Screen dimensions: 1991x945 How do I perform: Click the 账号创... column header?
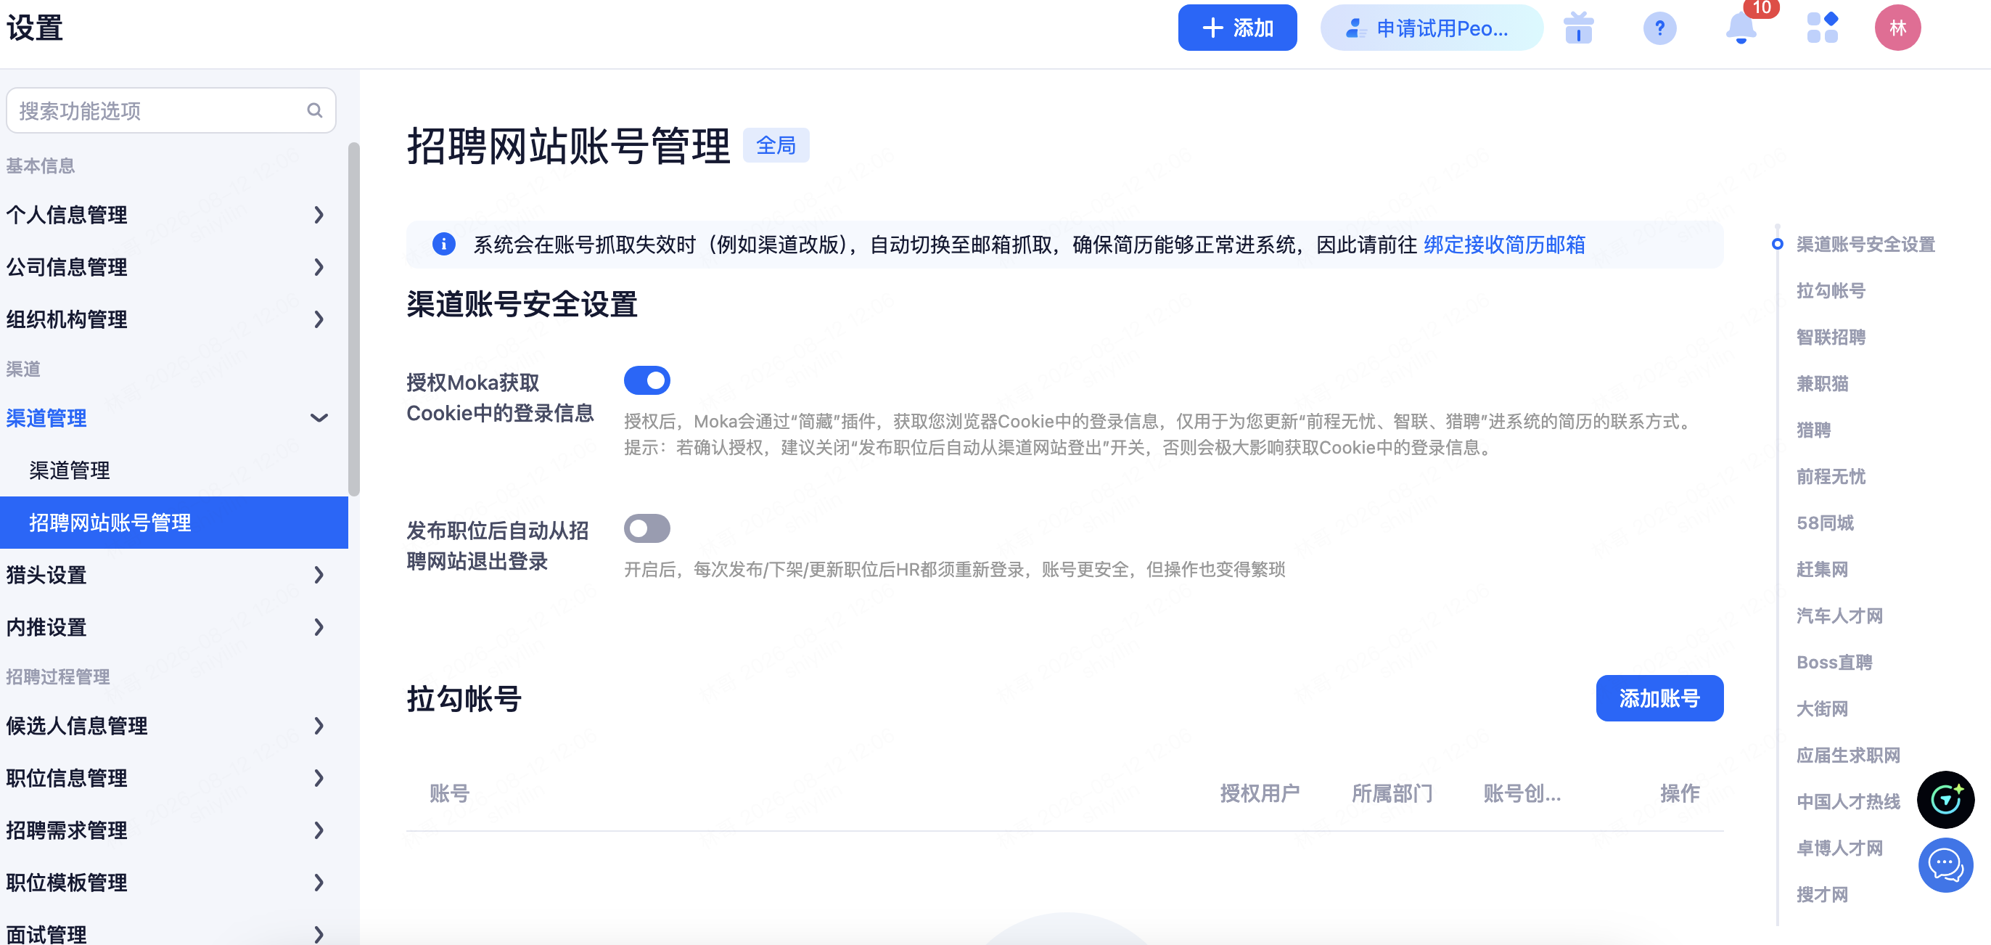(x=1521, y=793)
